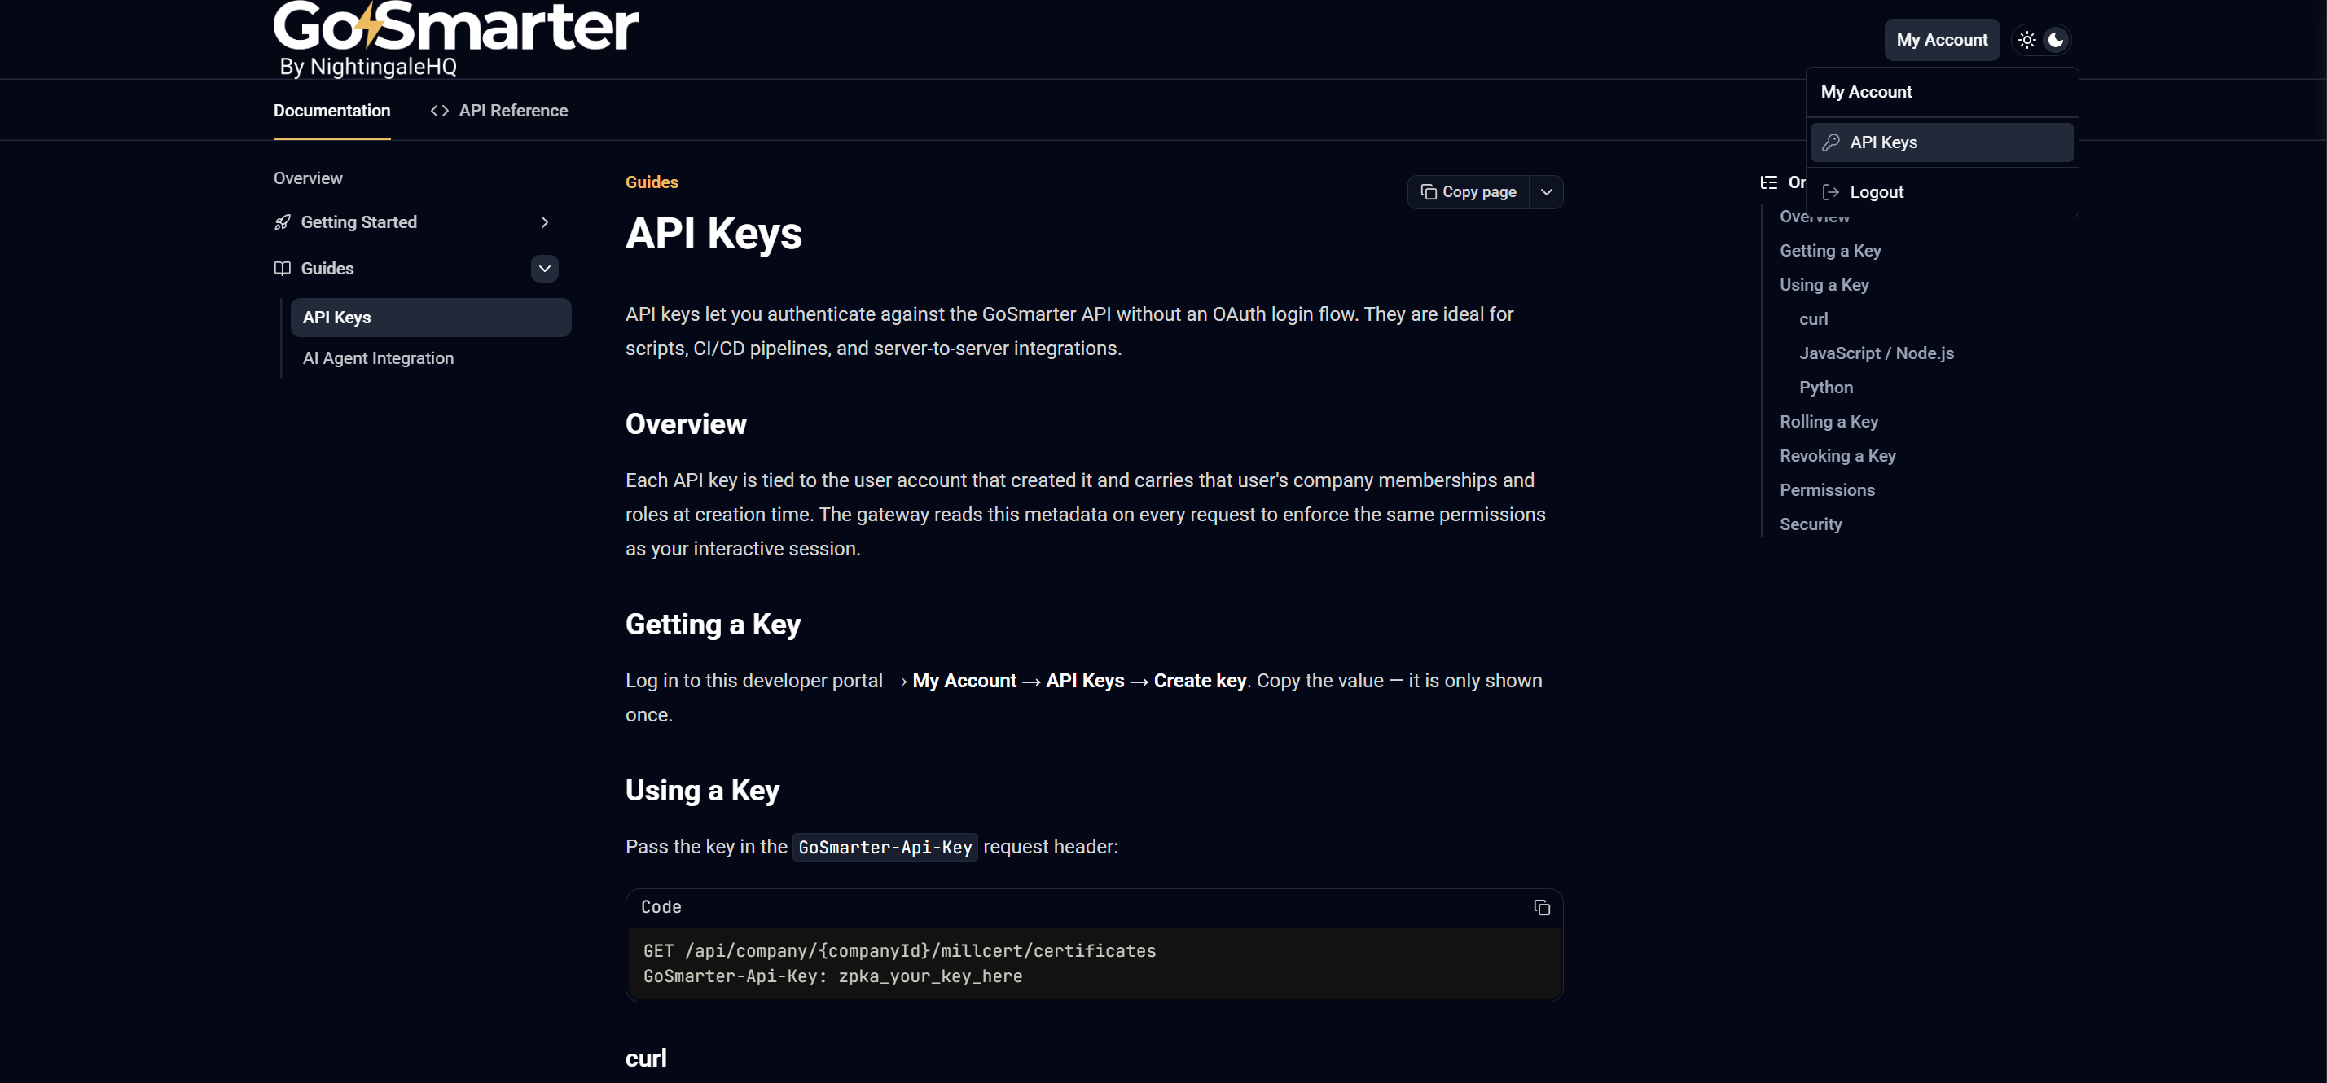Jump to Revoking a Key section
The image size is (2327, 1083).
point(1837,456)
